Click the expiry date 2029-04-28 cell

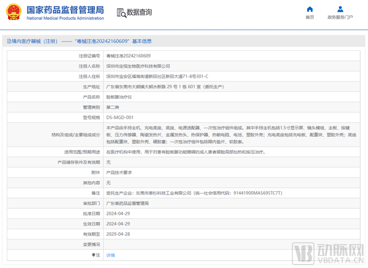click(118, 234)
